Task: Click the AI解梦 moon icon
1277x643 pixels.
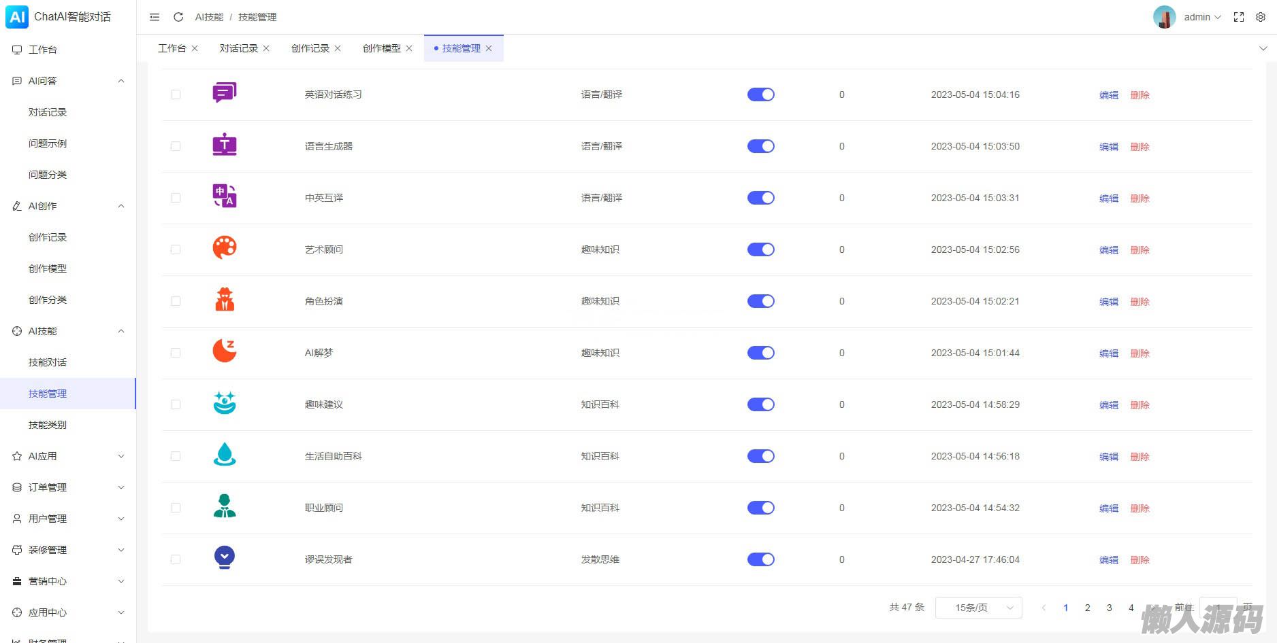Action: [x=225, y=351]
